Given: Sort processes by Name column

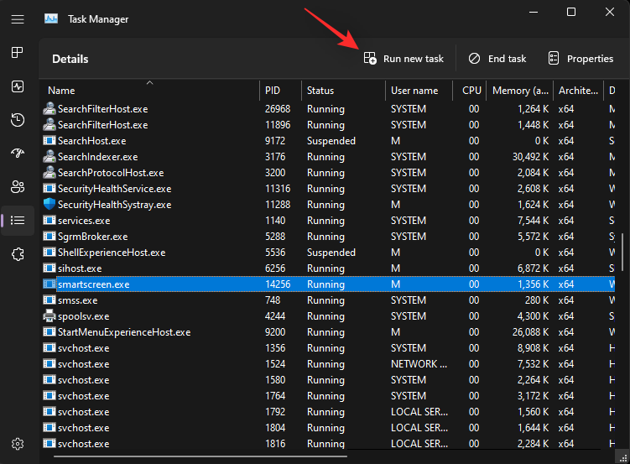Looking at the screenshot, I should [62, 91].
